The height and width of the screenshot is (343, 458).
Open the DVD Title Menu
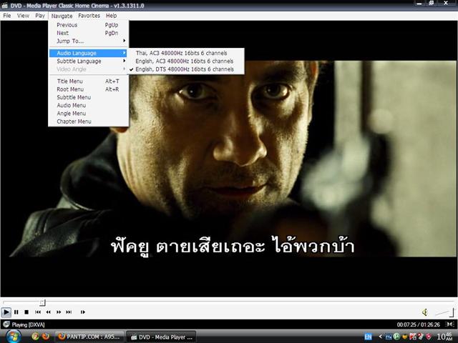(88, 81)
